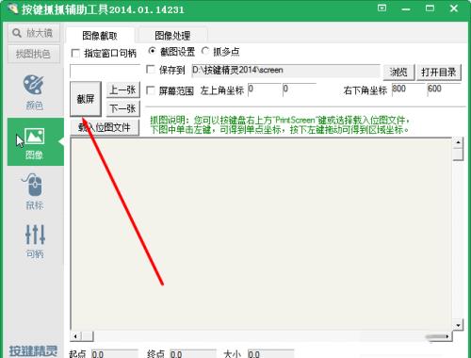The height and width of the screenshot is (358, 471).
Task: Click the vertical scrollbar down arrow
Action: [x=458, y=325]
